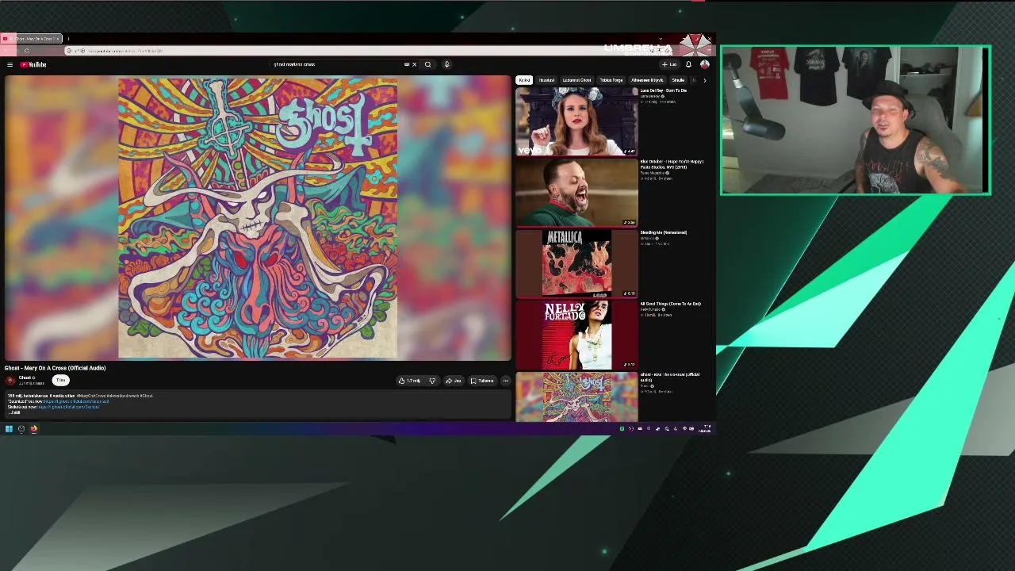Close the Ghost - Mary On A Cross tab
The image size is (1015, 571).
pyautogui.click(x=57, y=38)
